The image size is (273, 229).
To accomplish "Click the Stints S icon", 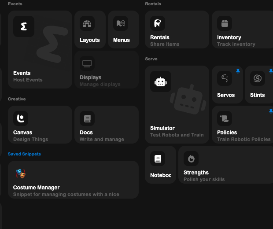I will tap(258, 78).
